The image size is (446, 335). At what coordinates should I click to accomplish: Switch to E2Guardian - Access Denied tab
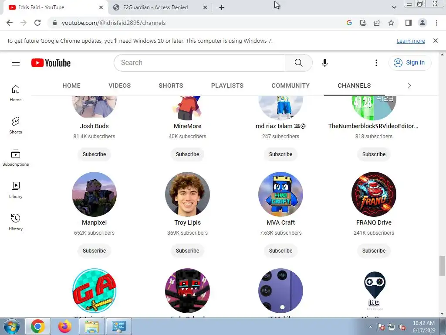click(159, 7)
